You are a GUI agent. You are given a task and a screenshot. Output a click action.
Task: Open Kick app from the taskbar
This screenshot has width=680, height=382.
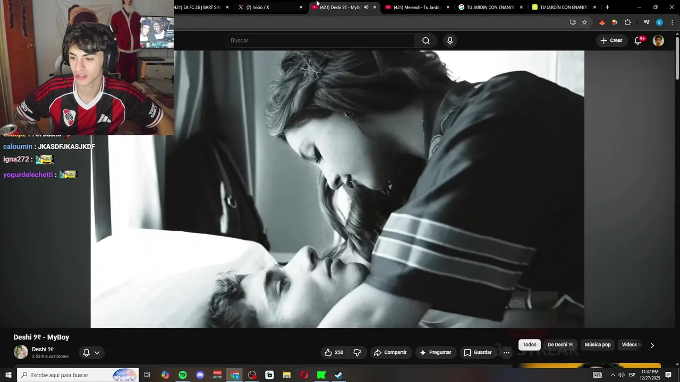click(321, 375)
